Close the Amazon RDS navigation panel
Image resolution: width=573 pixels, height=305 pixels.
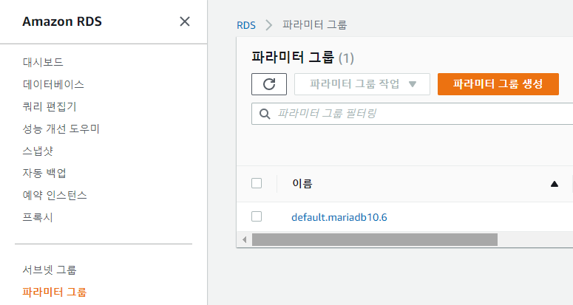[x=185, y=21]
